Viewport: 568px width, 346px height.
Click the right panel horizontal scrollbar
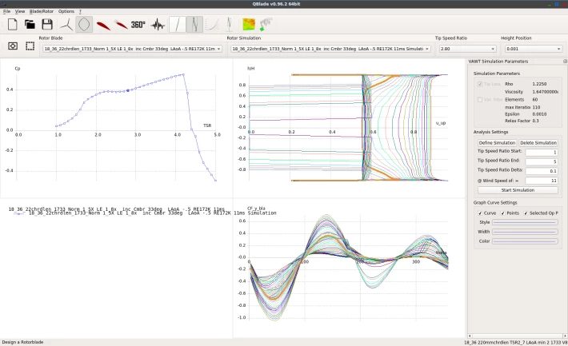tap(517, 336)
